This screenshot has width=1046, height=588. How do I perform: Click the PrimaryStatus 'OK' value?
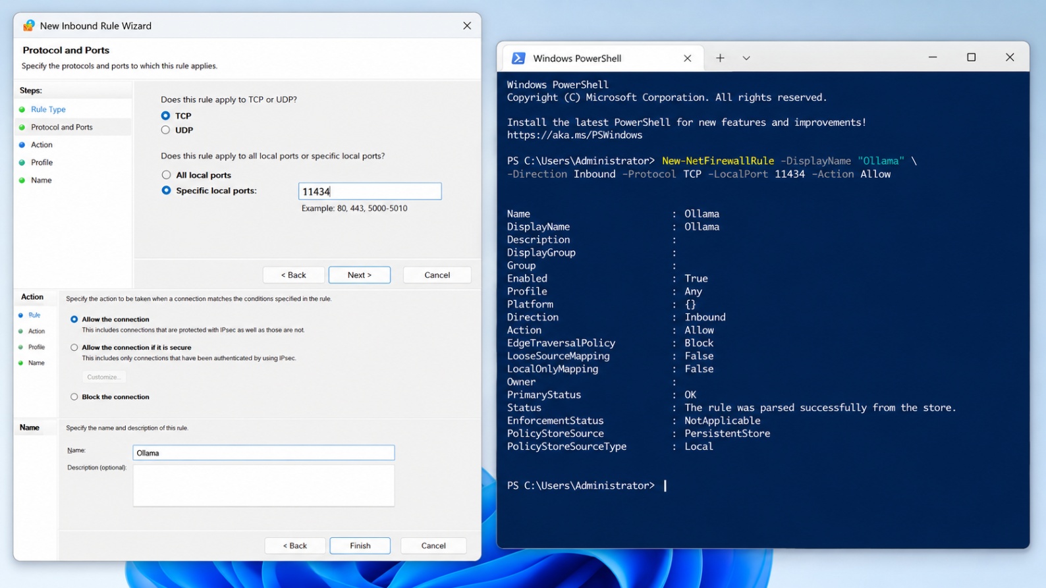point(690,395)
